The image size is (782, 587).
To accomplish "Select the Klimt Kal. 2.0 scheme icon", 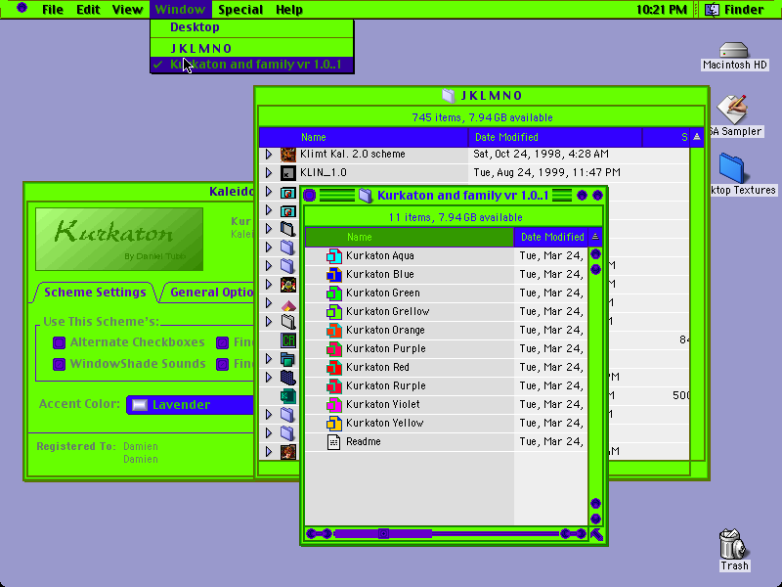I will pyautogui.click(x=288, y=155).
